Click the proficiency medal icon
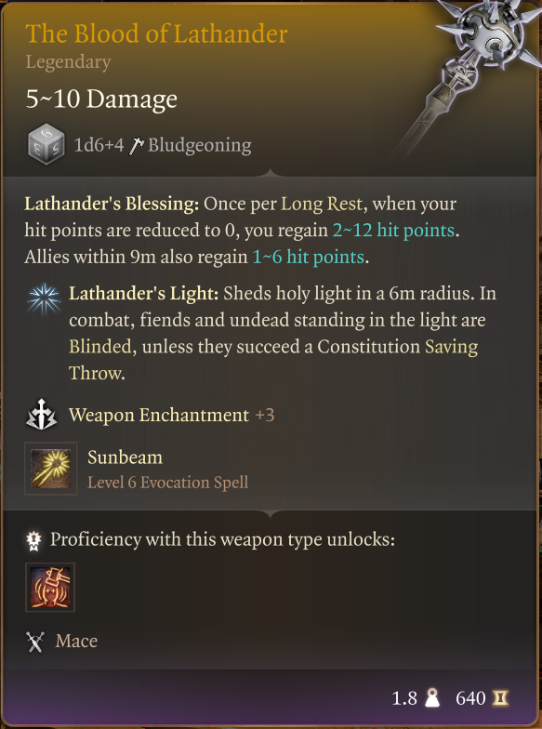Screen dimensions: 542x729 click(x=34, y=540)
